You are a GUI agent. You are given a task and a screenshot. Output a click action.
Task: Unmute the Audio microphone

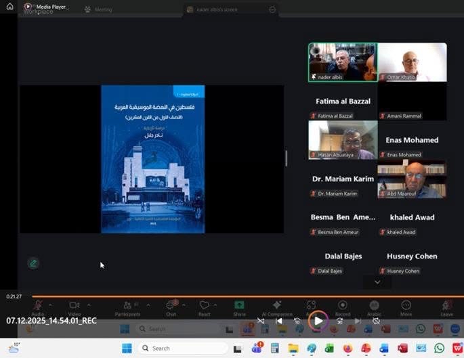pyautogui.click(x=38, y=306)
